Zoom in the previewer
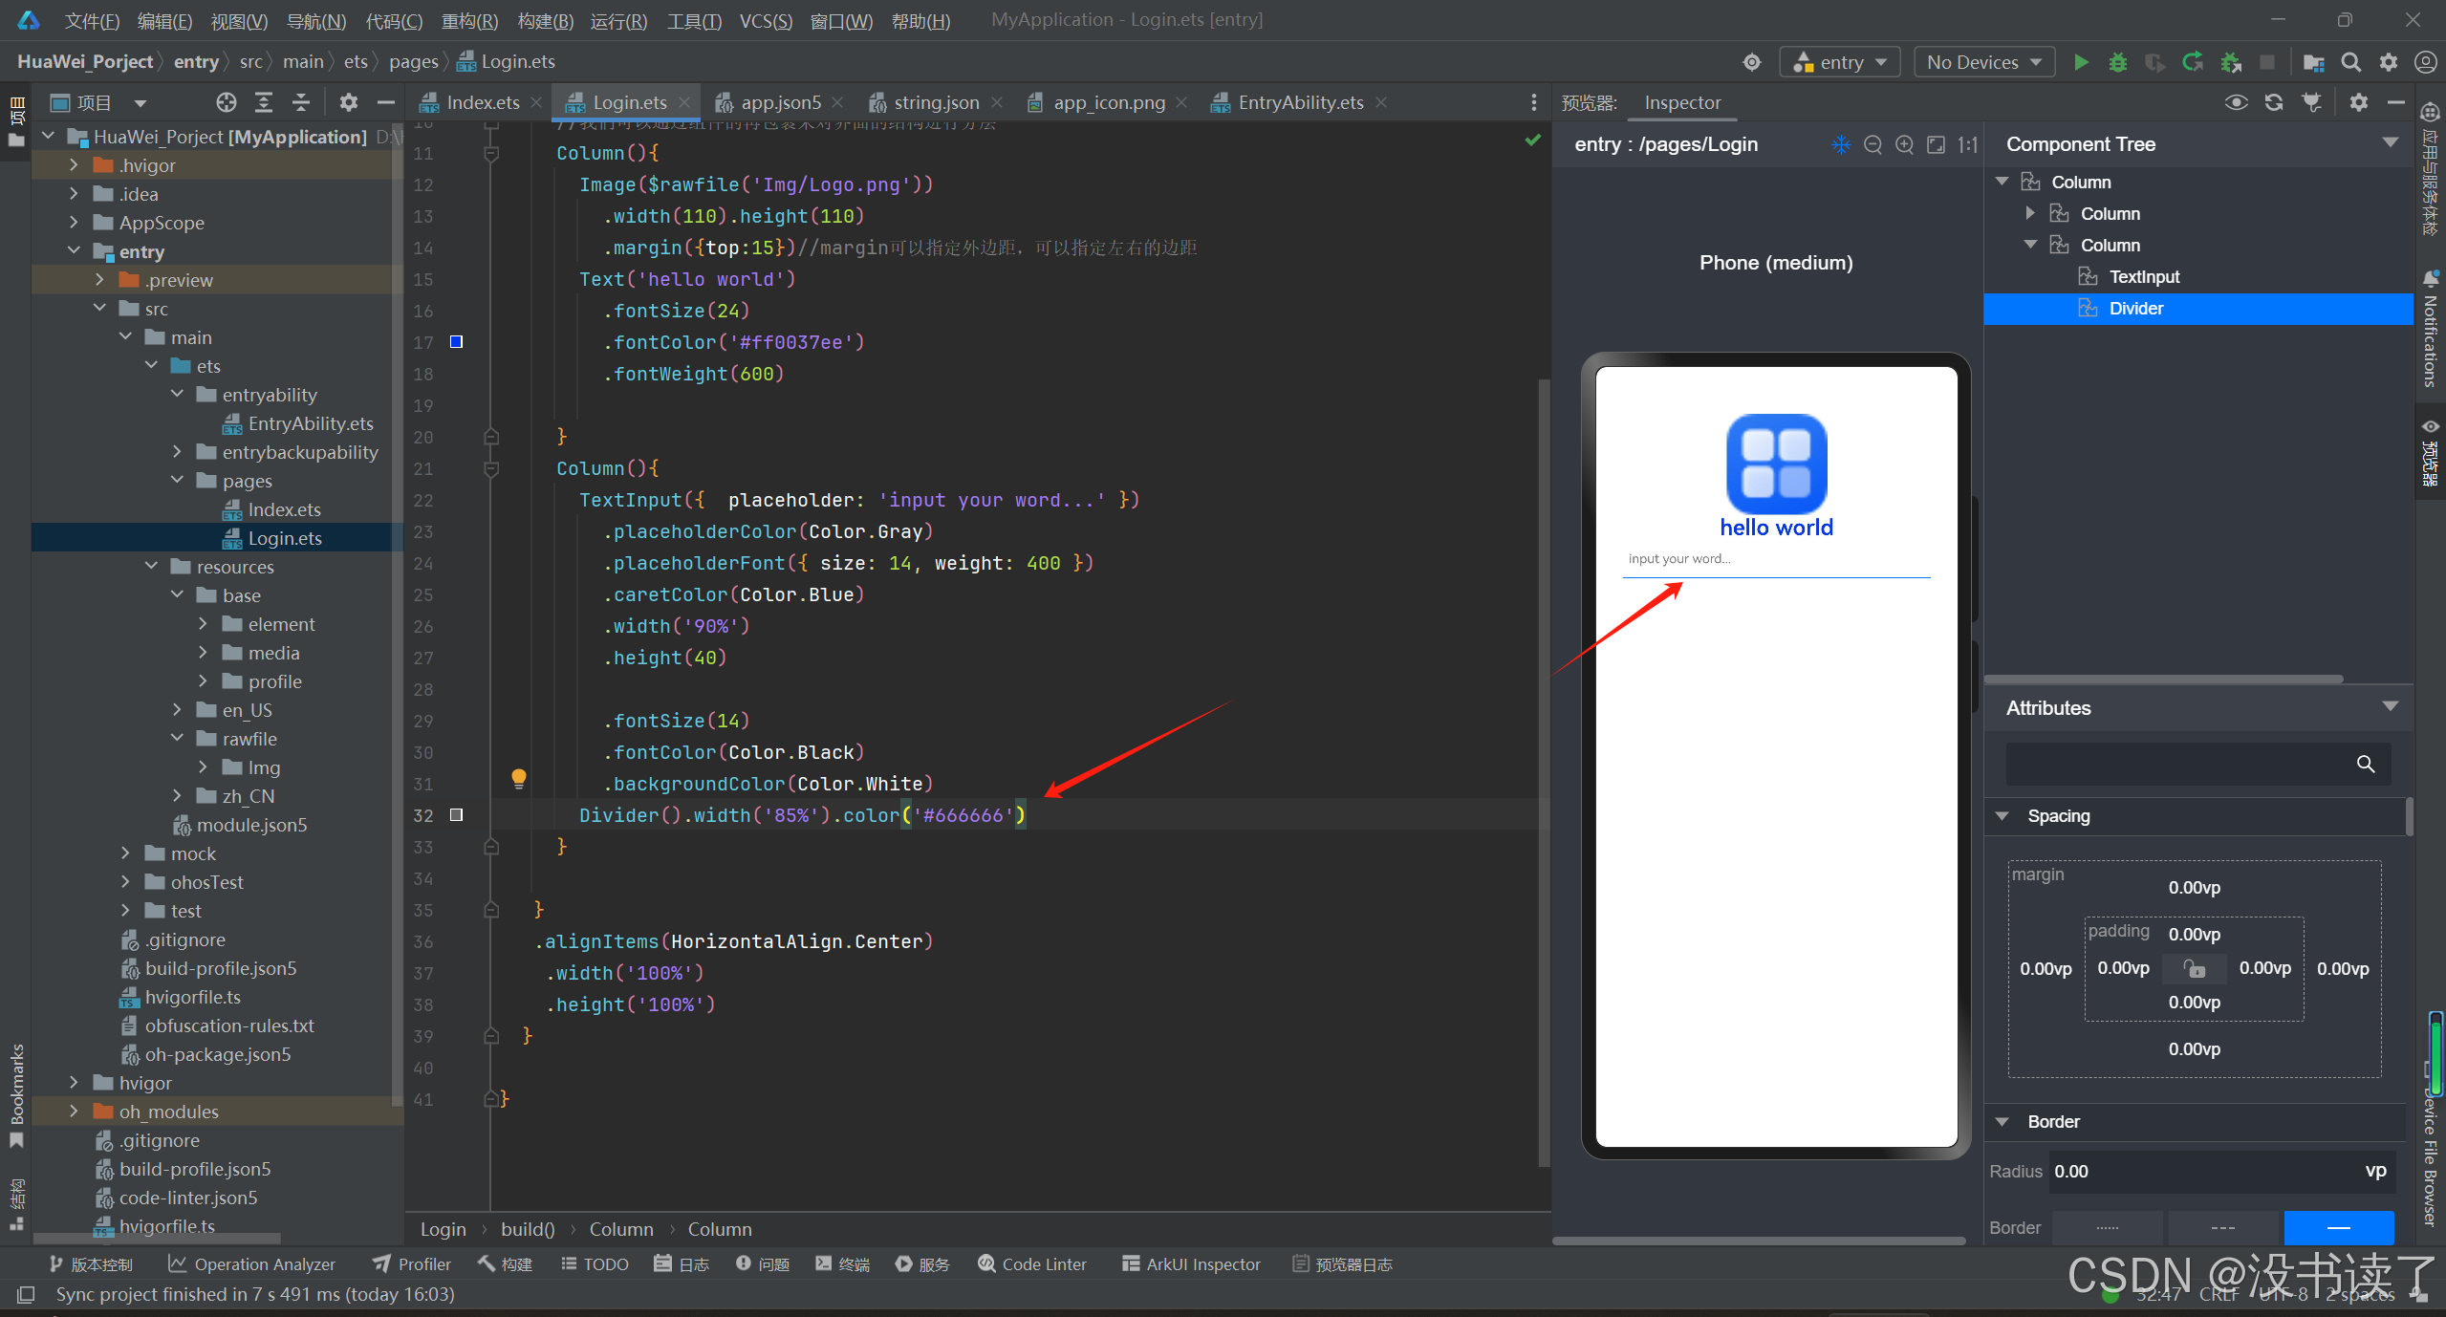 coord(1904,144)
